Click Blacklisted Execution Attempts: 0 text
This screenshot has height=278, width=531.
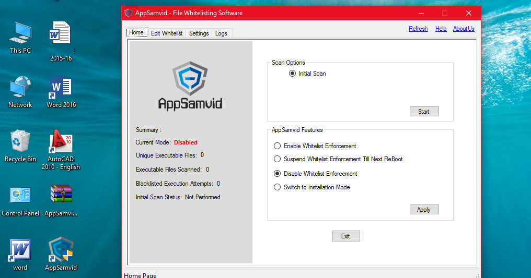(x=178, y=184)
